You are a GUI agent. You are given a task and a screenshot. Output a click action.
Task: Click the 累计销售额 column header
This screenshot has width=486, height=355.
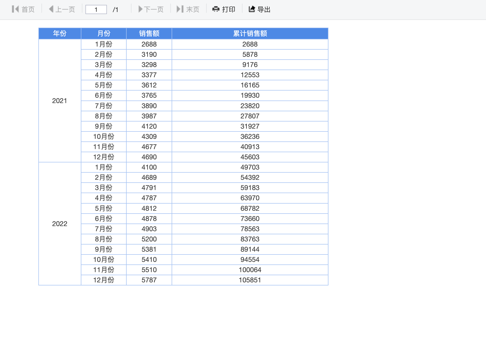tap(250, 33)
